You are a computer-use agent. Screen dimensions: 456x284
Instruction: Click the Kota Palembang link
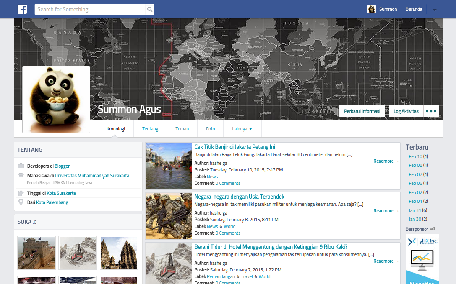coord(52,202)
